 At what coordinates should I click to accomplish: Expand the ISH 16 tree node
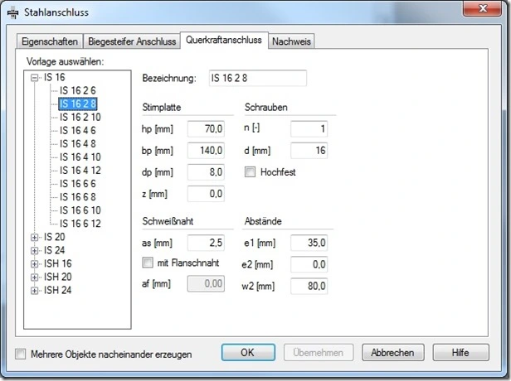click(34, 264)
